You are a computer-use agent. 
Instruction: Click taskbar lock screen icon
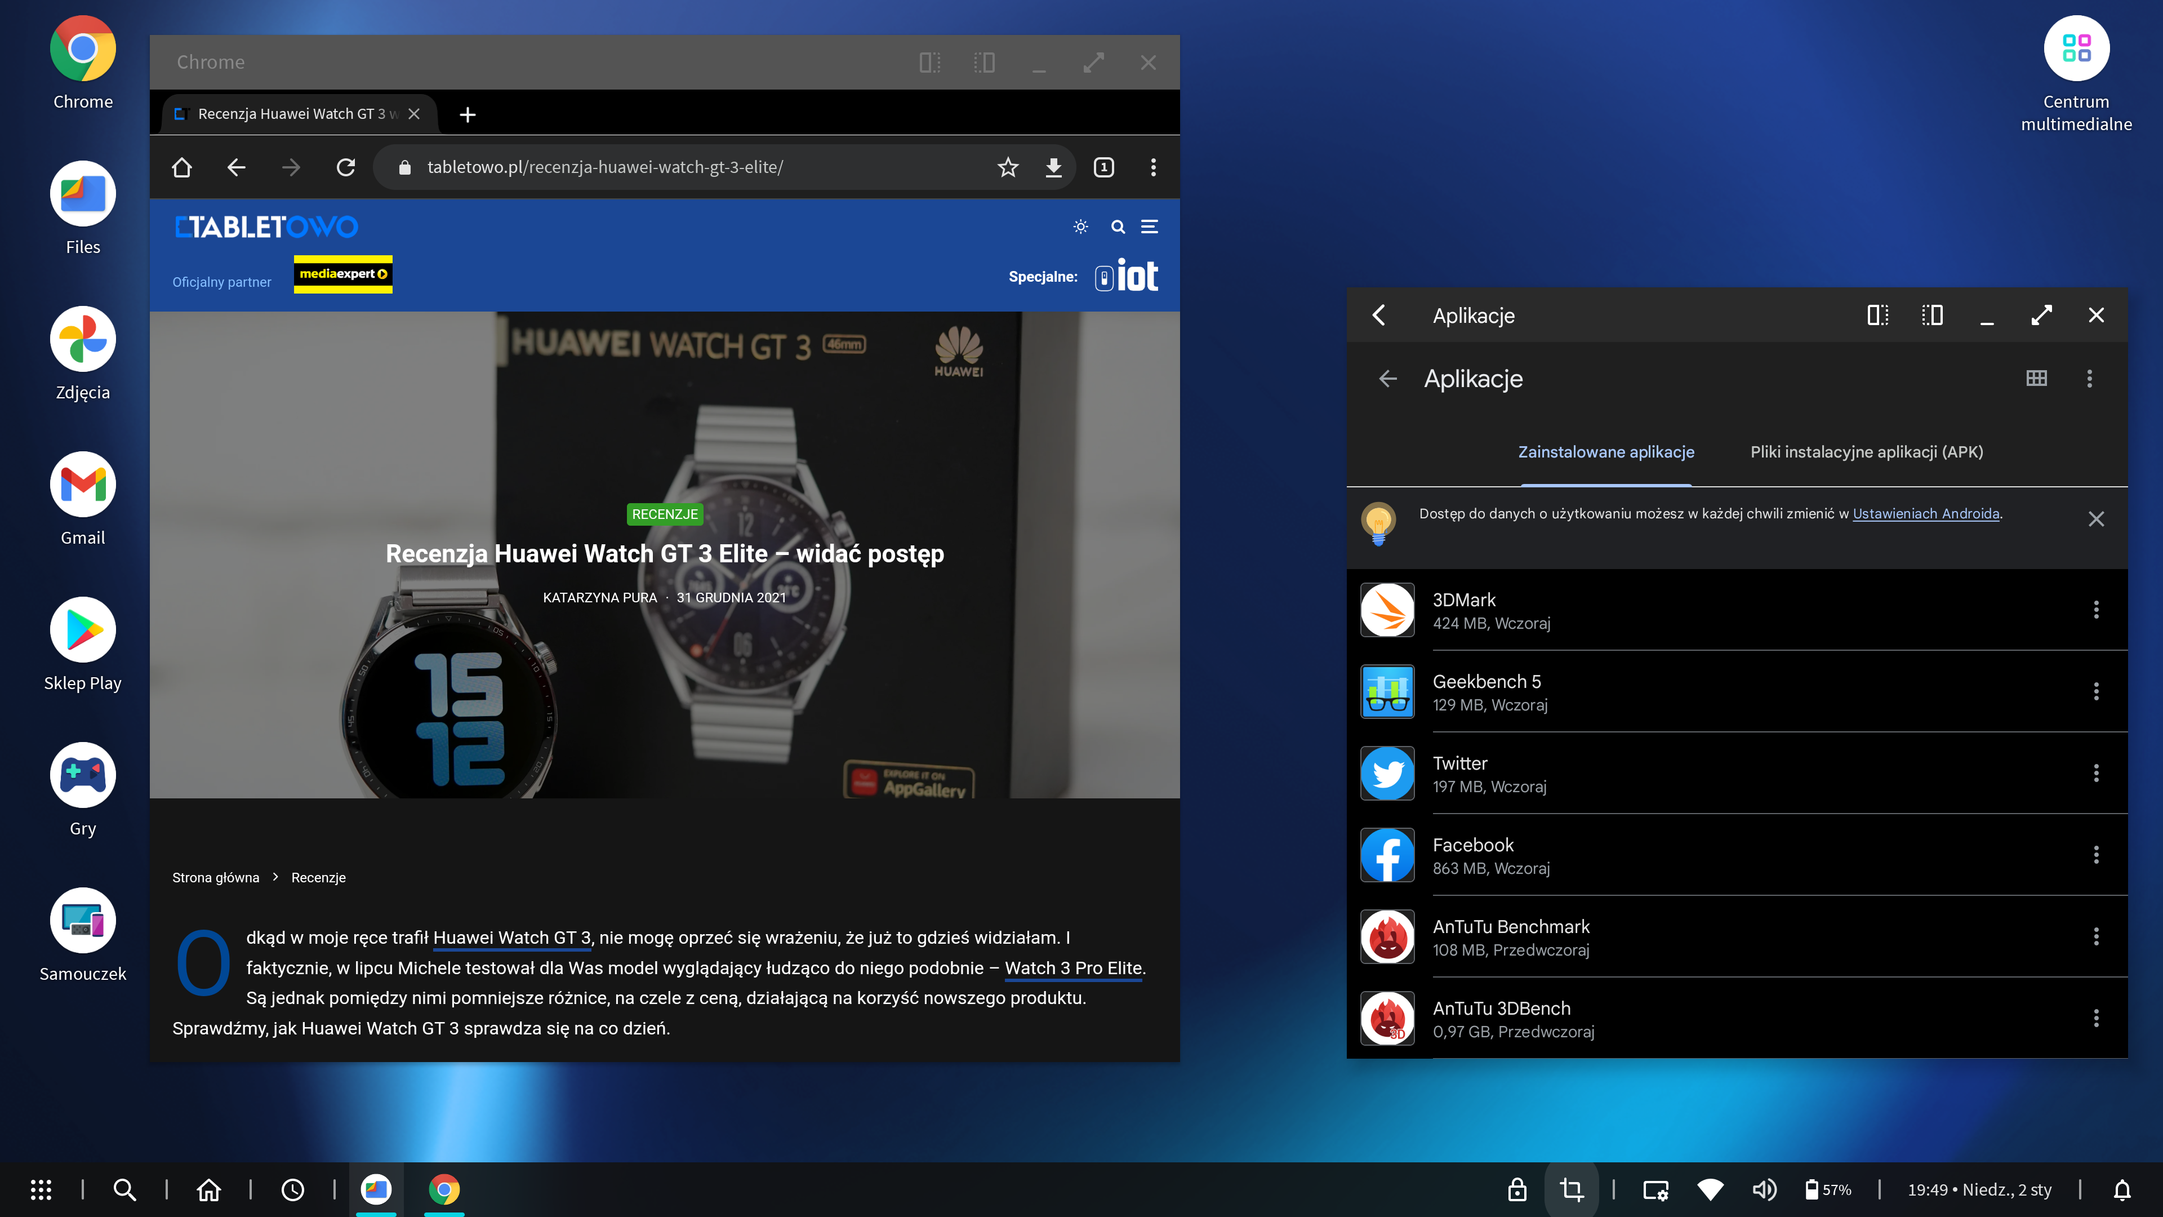(x=1516, y=1189)
